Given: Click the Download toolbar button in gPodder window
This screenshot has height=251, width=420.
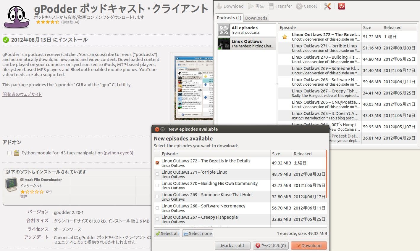Looking at the screenshot, I should 230,6.
